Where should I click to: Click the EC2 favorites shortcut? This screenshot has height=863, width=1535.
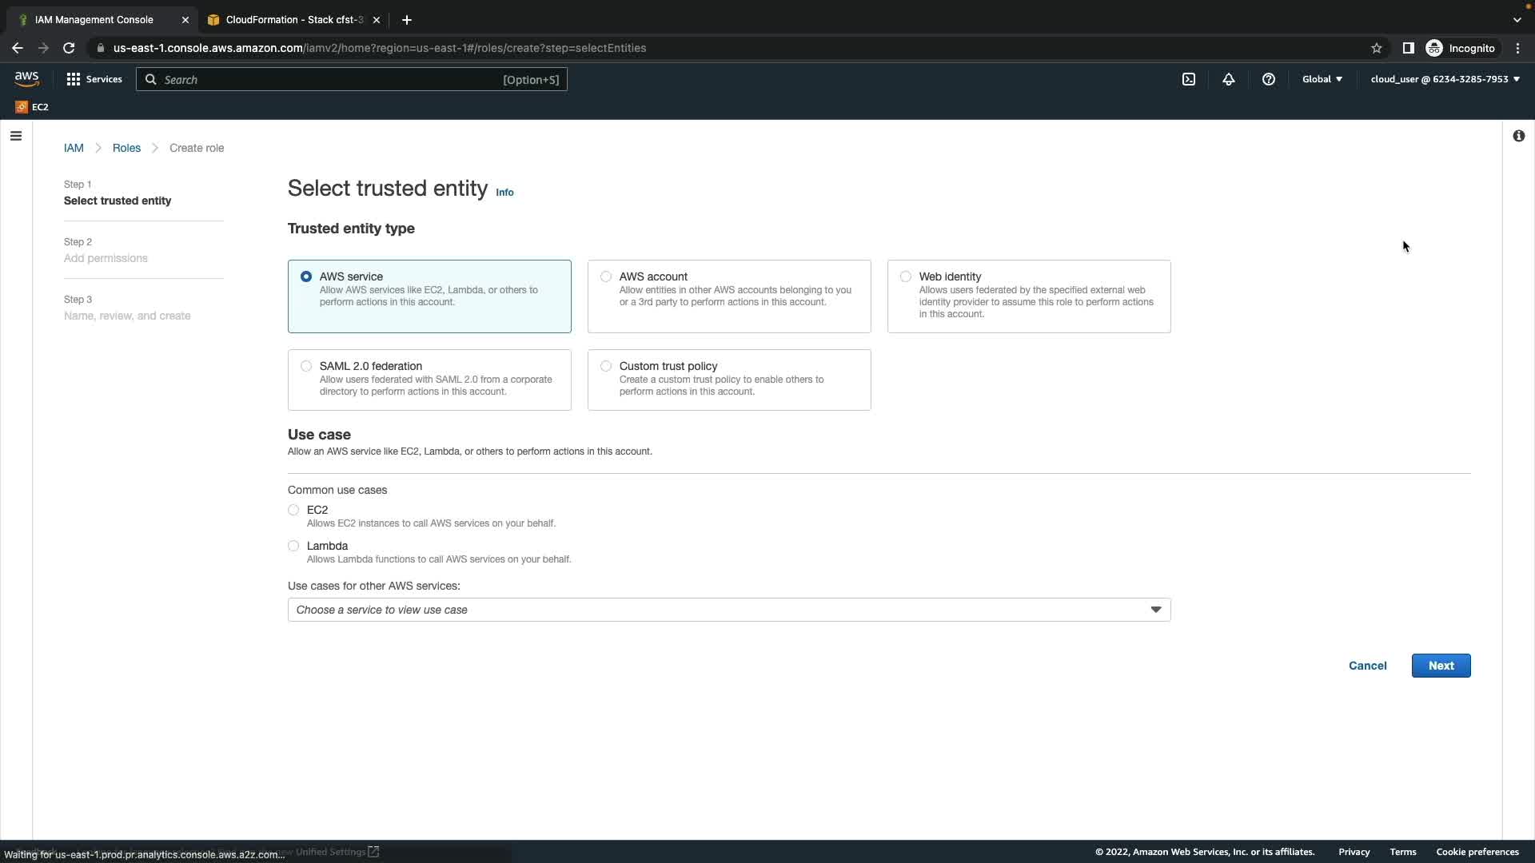pos(33,107)
